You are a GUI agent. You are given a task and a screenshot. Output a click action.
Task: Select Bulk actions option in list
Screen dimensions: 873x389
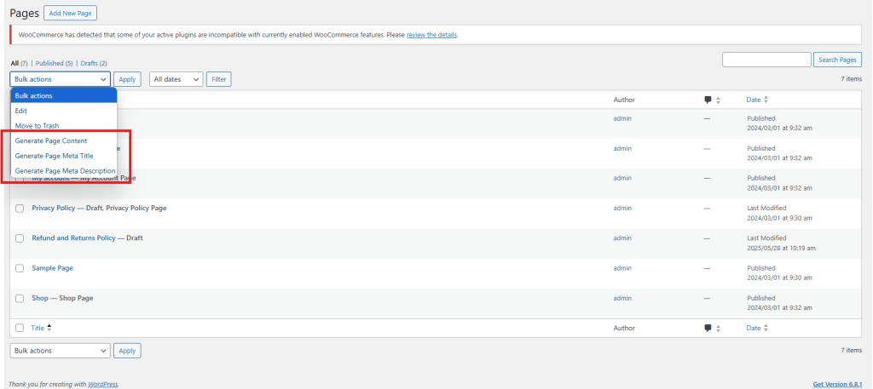coord(63,95)
